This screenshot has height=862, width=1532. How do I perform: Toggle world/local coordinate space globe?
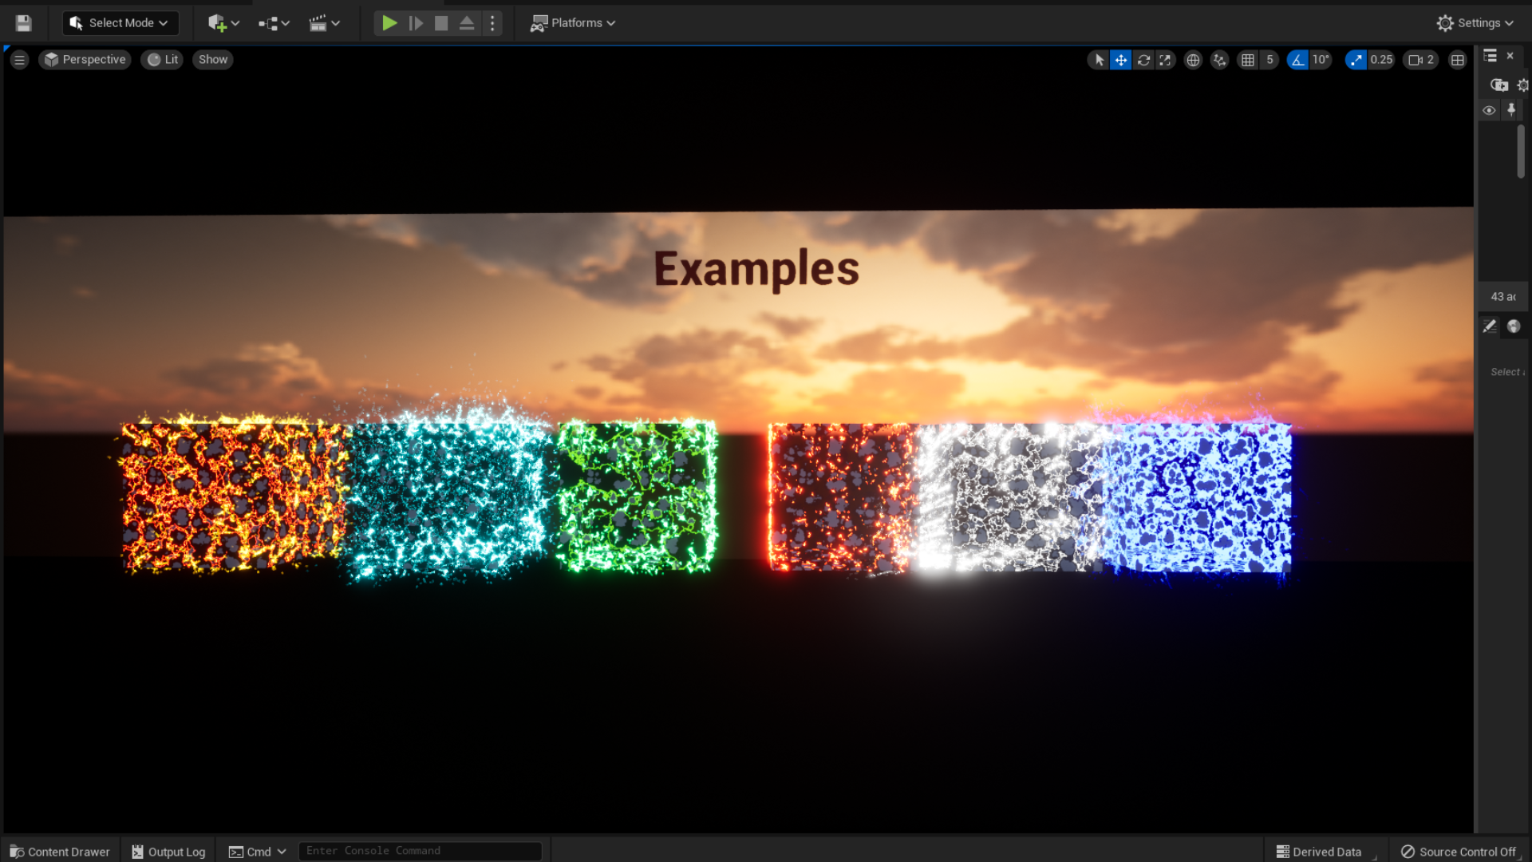point(1193,60)
